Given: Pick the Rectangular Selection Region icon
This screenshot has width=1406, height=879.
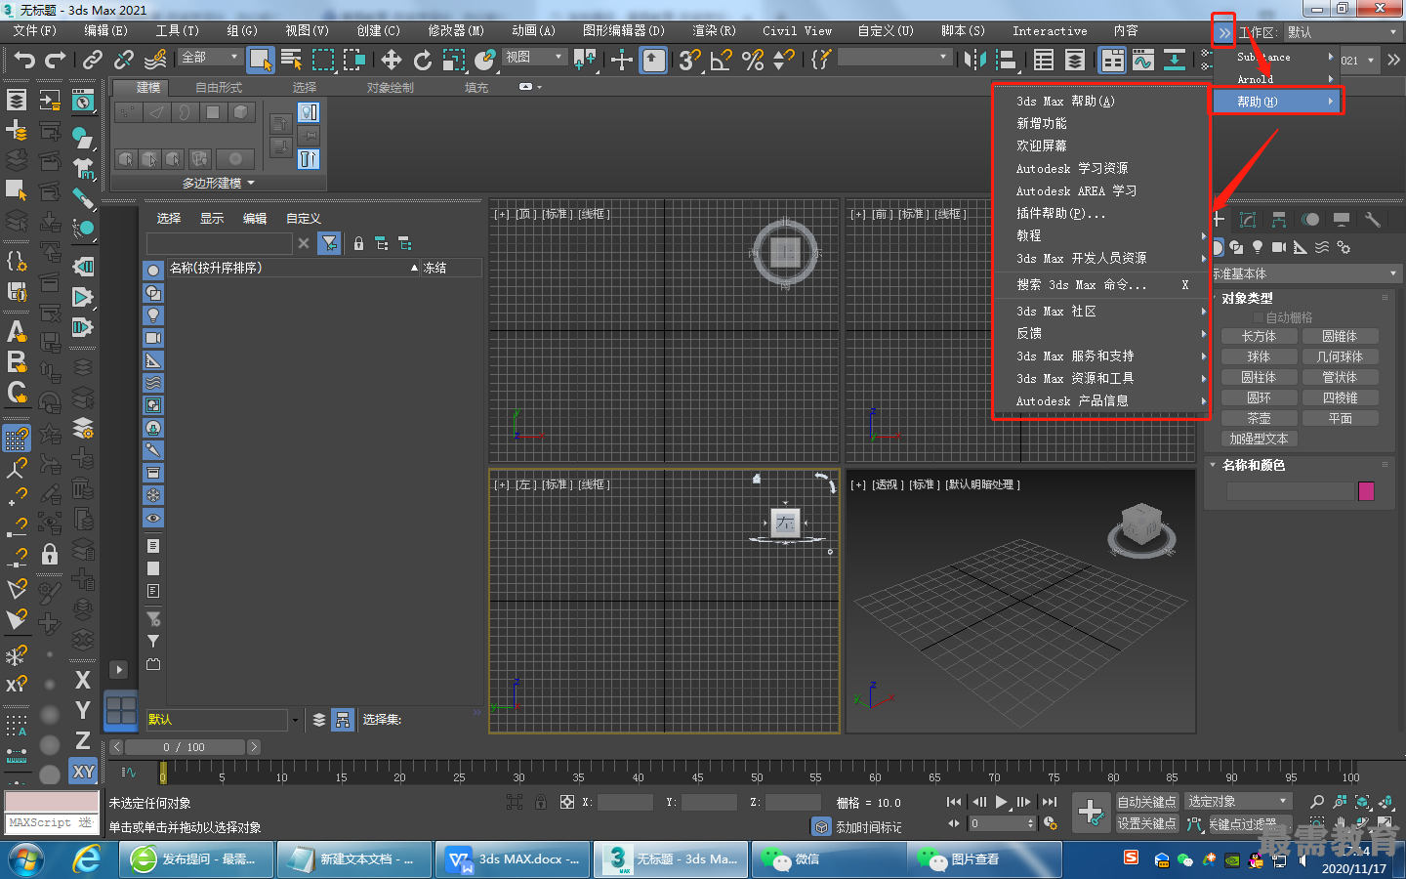Looking at the screenshot, I should pyautogui.click(x=322, y=61).
